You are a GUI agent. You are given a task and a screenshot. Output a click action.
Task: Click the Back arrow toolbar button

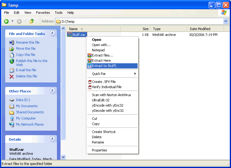6,21
